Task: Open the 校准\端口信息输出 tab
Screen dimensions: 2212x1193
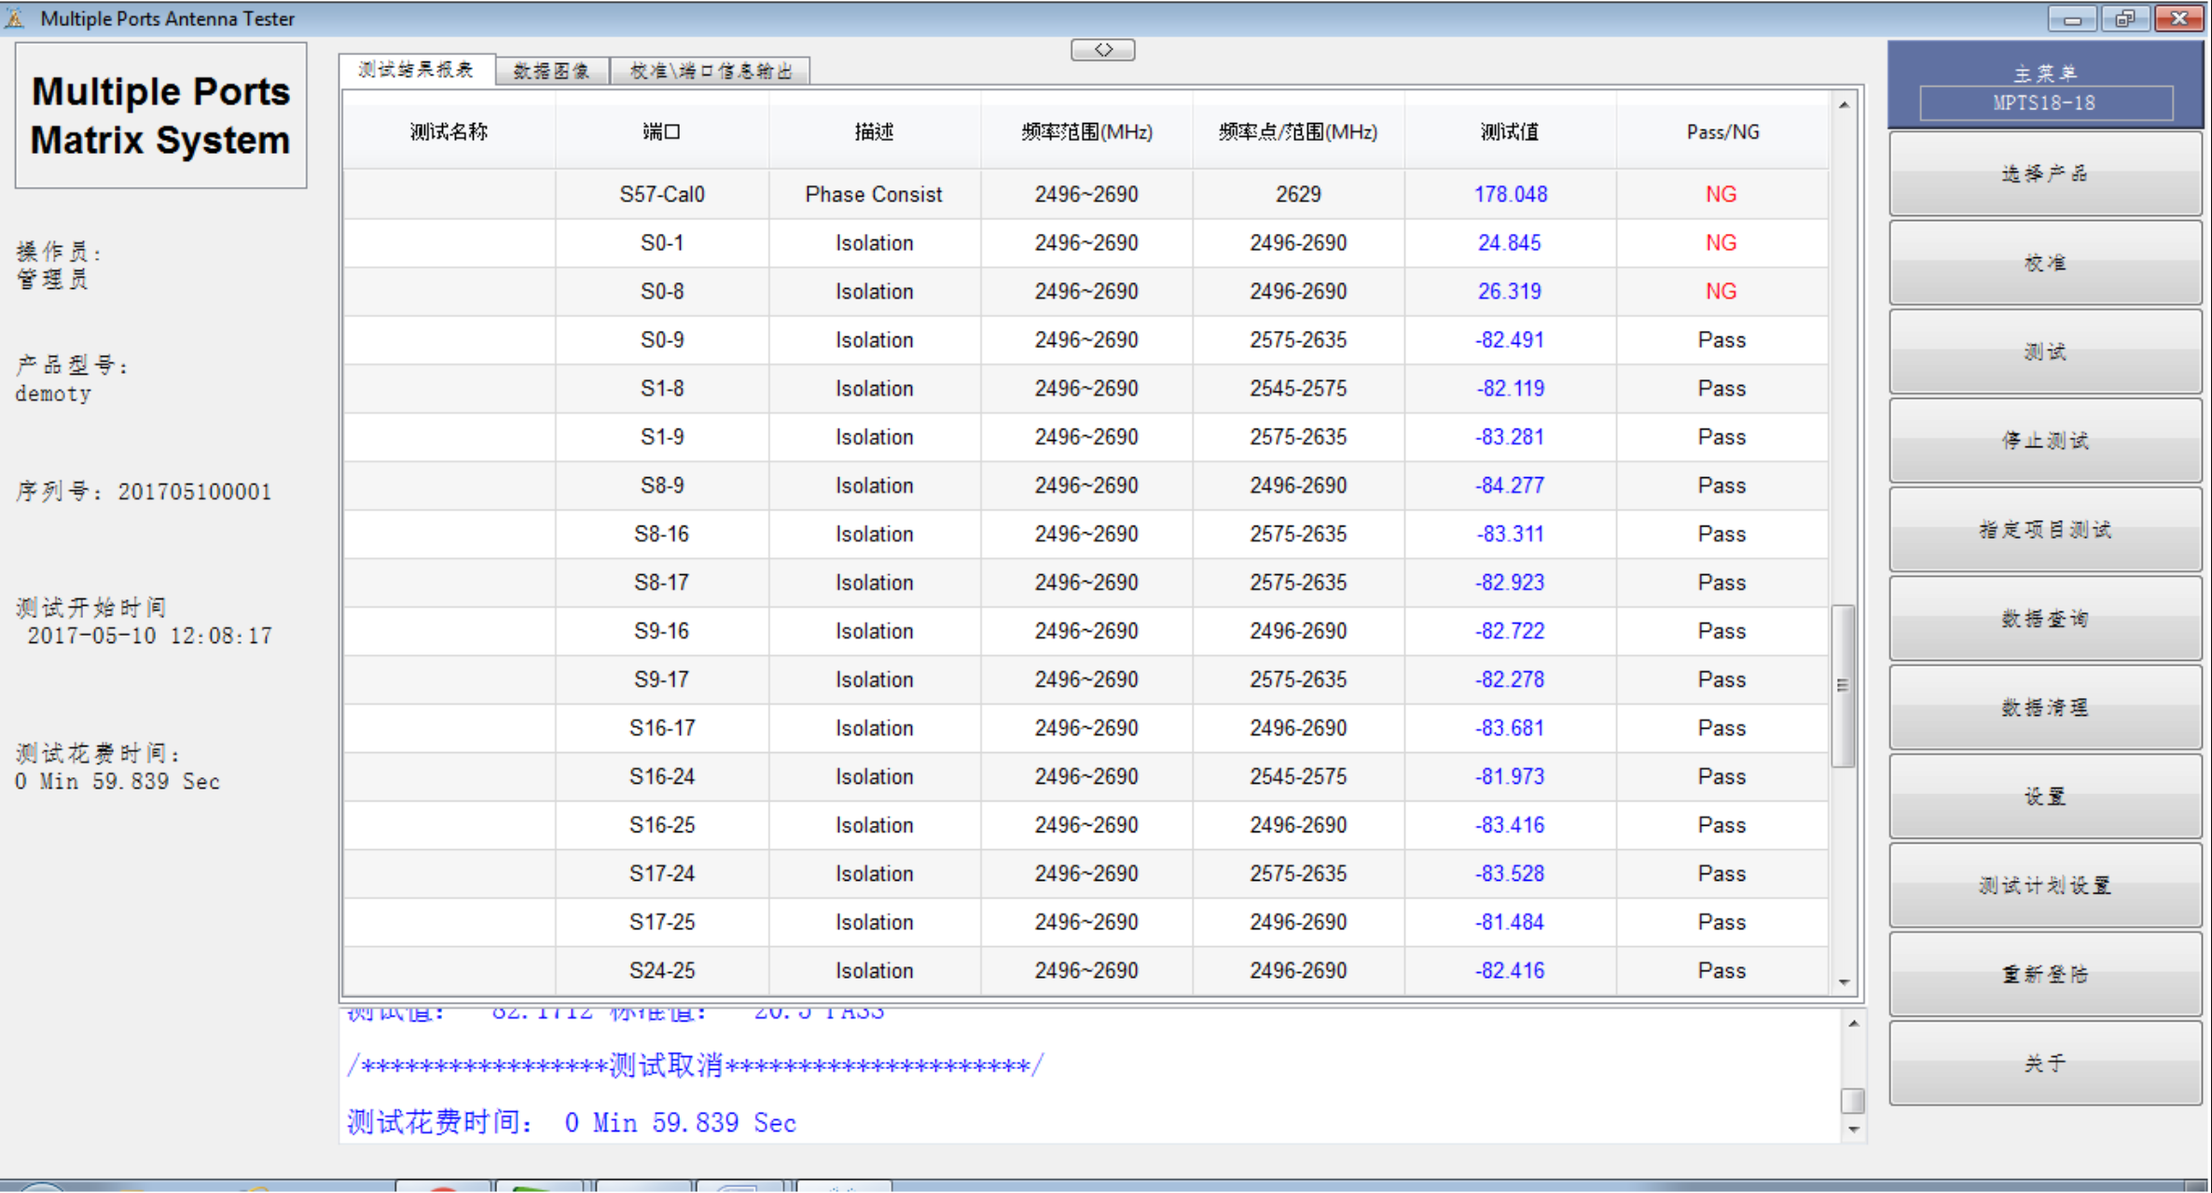Action: tap(710, 71)
